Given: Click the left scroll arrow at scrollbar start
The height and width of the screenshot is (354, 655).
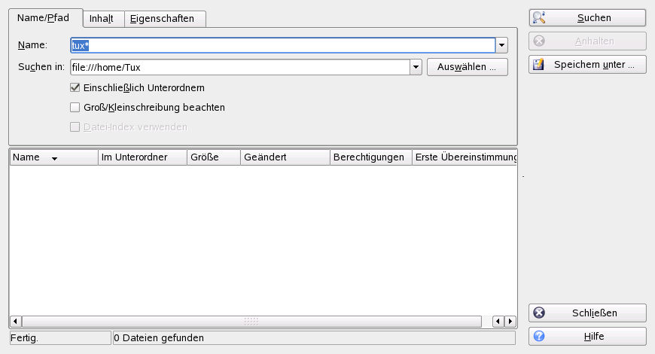Looking at the screenshot, I should coord(16,322).
